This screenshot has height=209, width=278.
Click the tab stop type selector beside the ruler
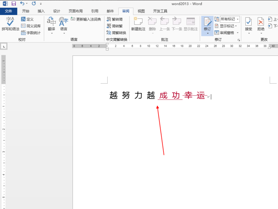[x=4, y=46]
